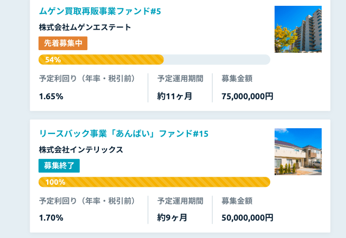Screen dimensions: 346x238
Task: Click the 1.70% expected yield value
Action: [51, 218]
